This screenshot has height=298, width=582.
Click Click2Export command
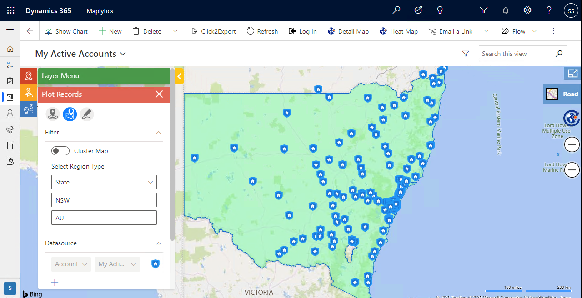213,31
